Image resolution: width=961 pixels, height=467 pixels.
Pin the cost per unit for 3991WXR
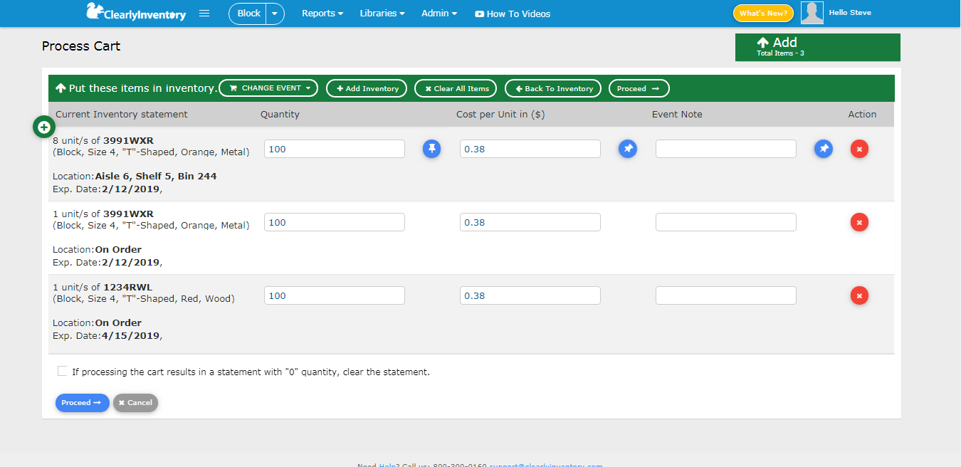(x=627, y=149)
